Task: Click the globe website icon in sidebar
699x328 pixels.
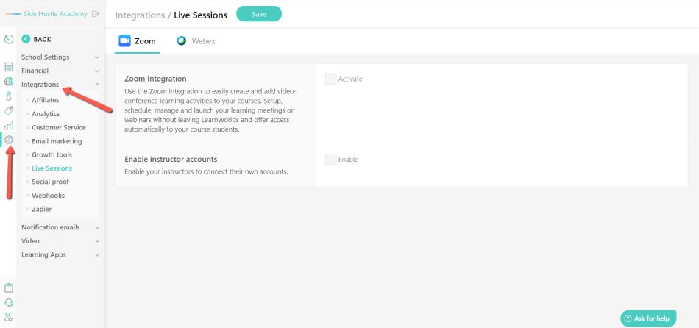Action: coord(9,82)
